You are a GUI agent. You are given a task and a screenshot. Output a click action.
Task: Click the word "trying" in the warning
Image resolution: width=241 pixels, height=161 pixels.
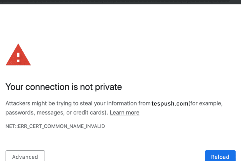64,103
